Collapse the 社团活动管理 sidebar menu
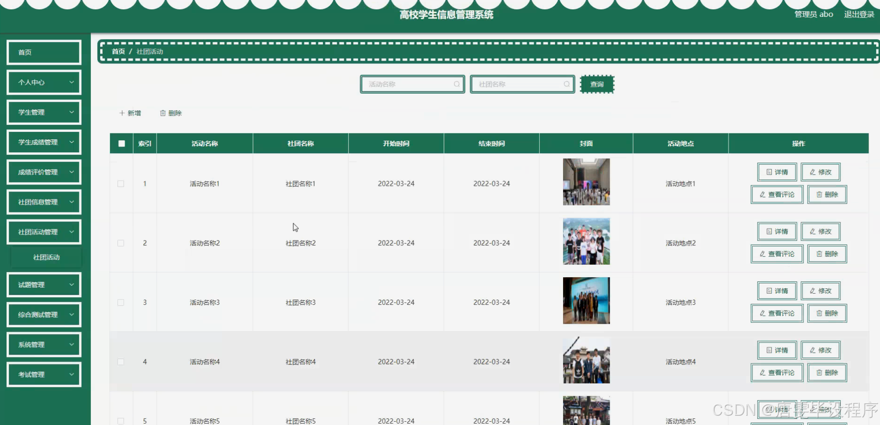Screen dimensions: 880x425 [44, 232]
